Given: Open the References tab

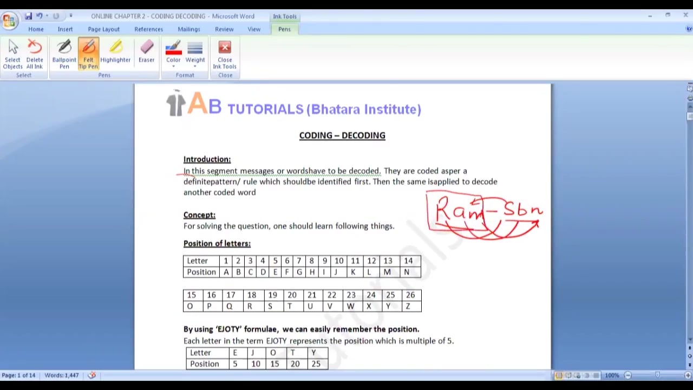Looking at the screenshot, I should tap(148, 29).
